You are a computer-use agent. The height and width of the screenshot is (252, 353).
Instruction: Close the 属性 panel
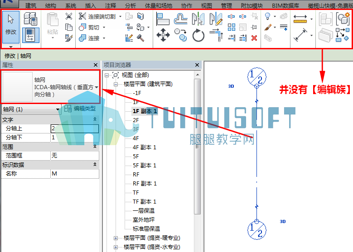click(x=96, y=65)
